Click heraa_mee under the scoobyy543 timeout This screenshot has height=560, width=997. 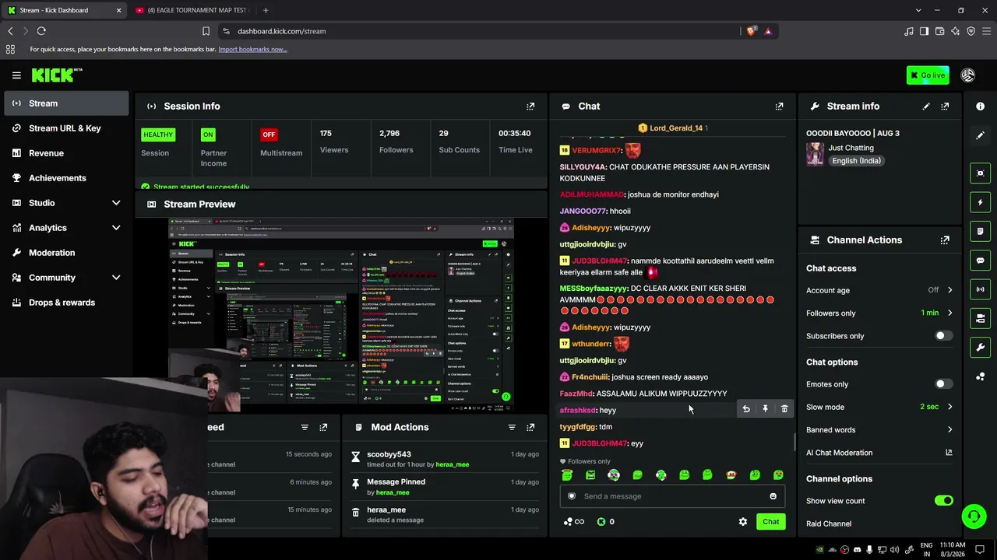point(453,464)
